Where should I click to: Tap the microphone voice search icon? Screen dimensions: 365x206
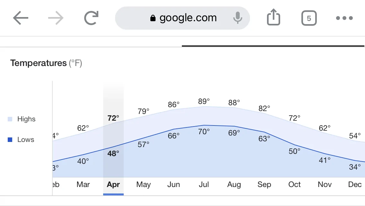pyautogui.click(x=237, y=18)
